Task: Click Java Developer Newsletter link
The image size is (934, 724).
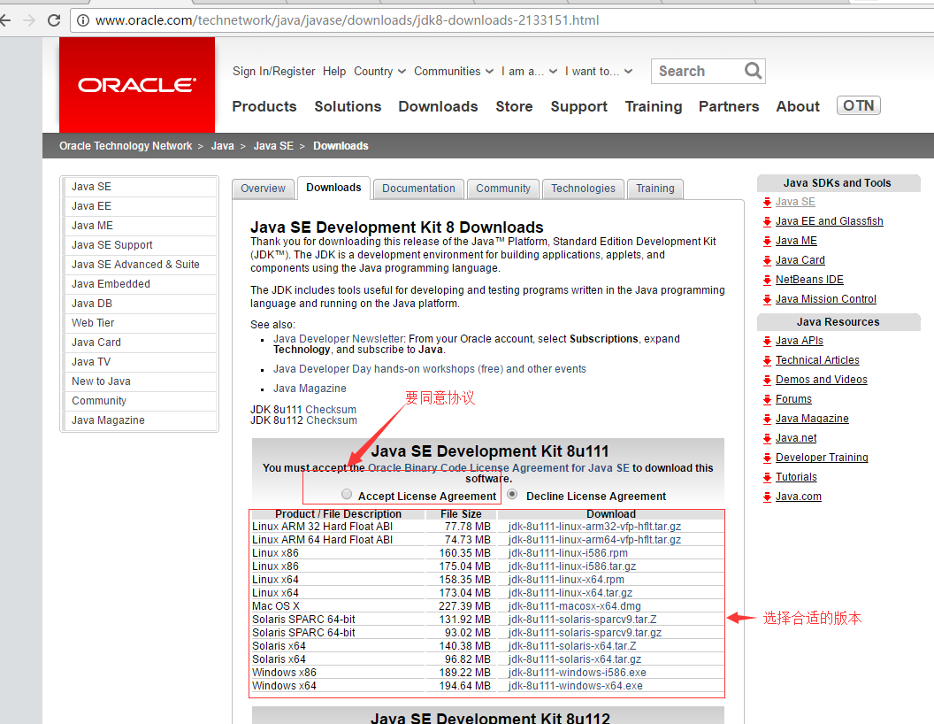Action: pos(339,338)
